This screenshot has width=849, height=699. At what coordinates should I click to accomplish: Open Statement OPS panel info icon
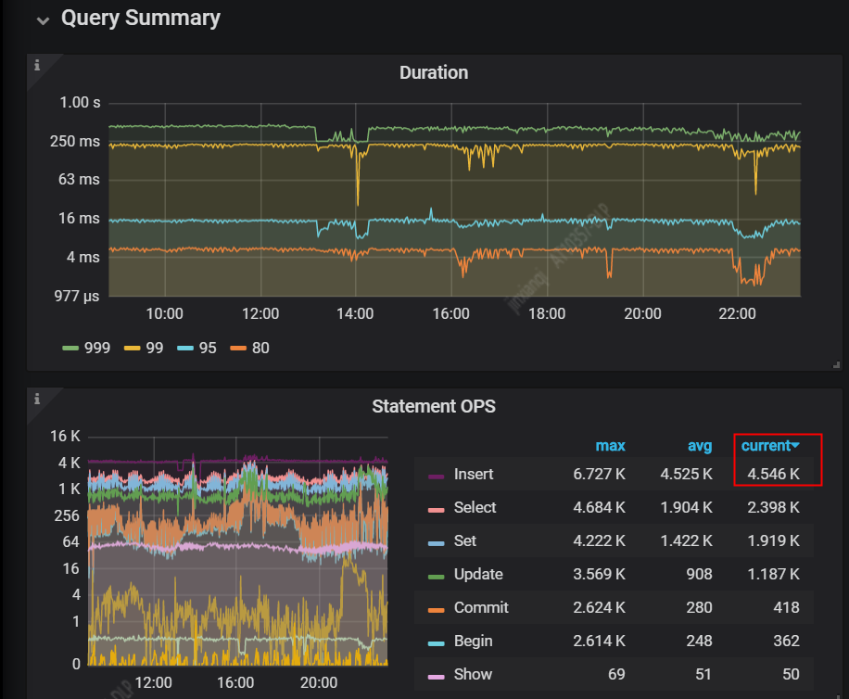pyautogui.click(x=37, y=399)
